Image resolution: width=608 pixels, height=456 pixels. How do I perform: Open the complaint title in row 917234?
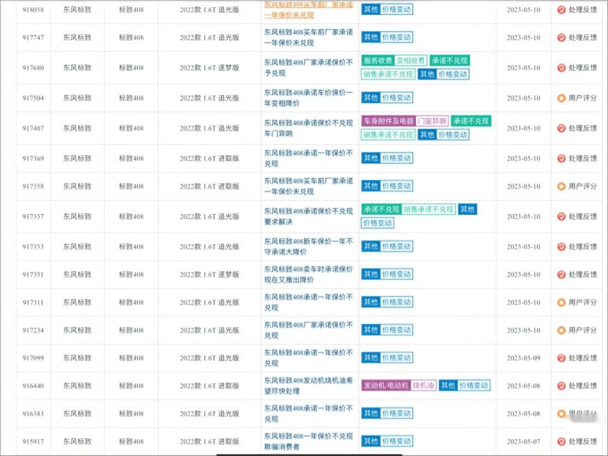[x=309, y=330]
